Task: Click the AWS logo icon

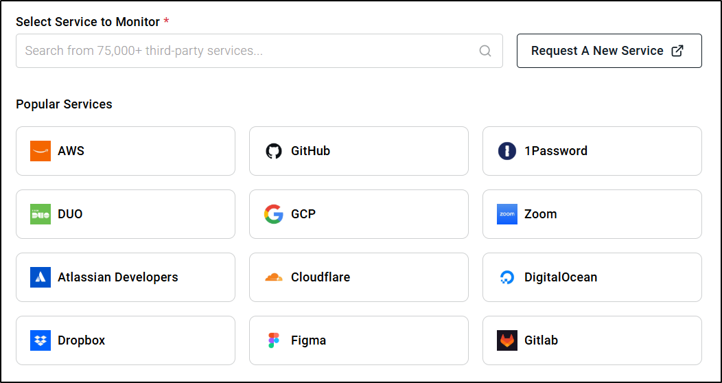Action: click(x=40, y=151)
